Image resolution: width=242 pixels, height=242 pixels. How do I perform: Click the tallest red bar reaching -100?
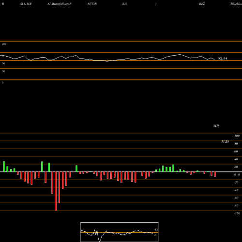56,191
